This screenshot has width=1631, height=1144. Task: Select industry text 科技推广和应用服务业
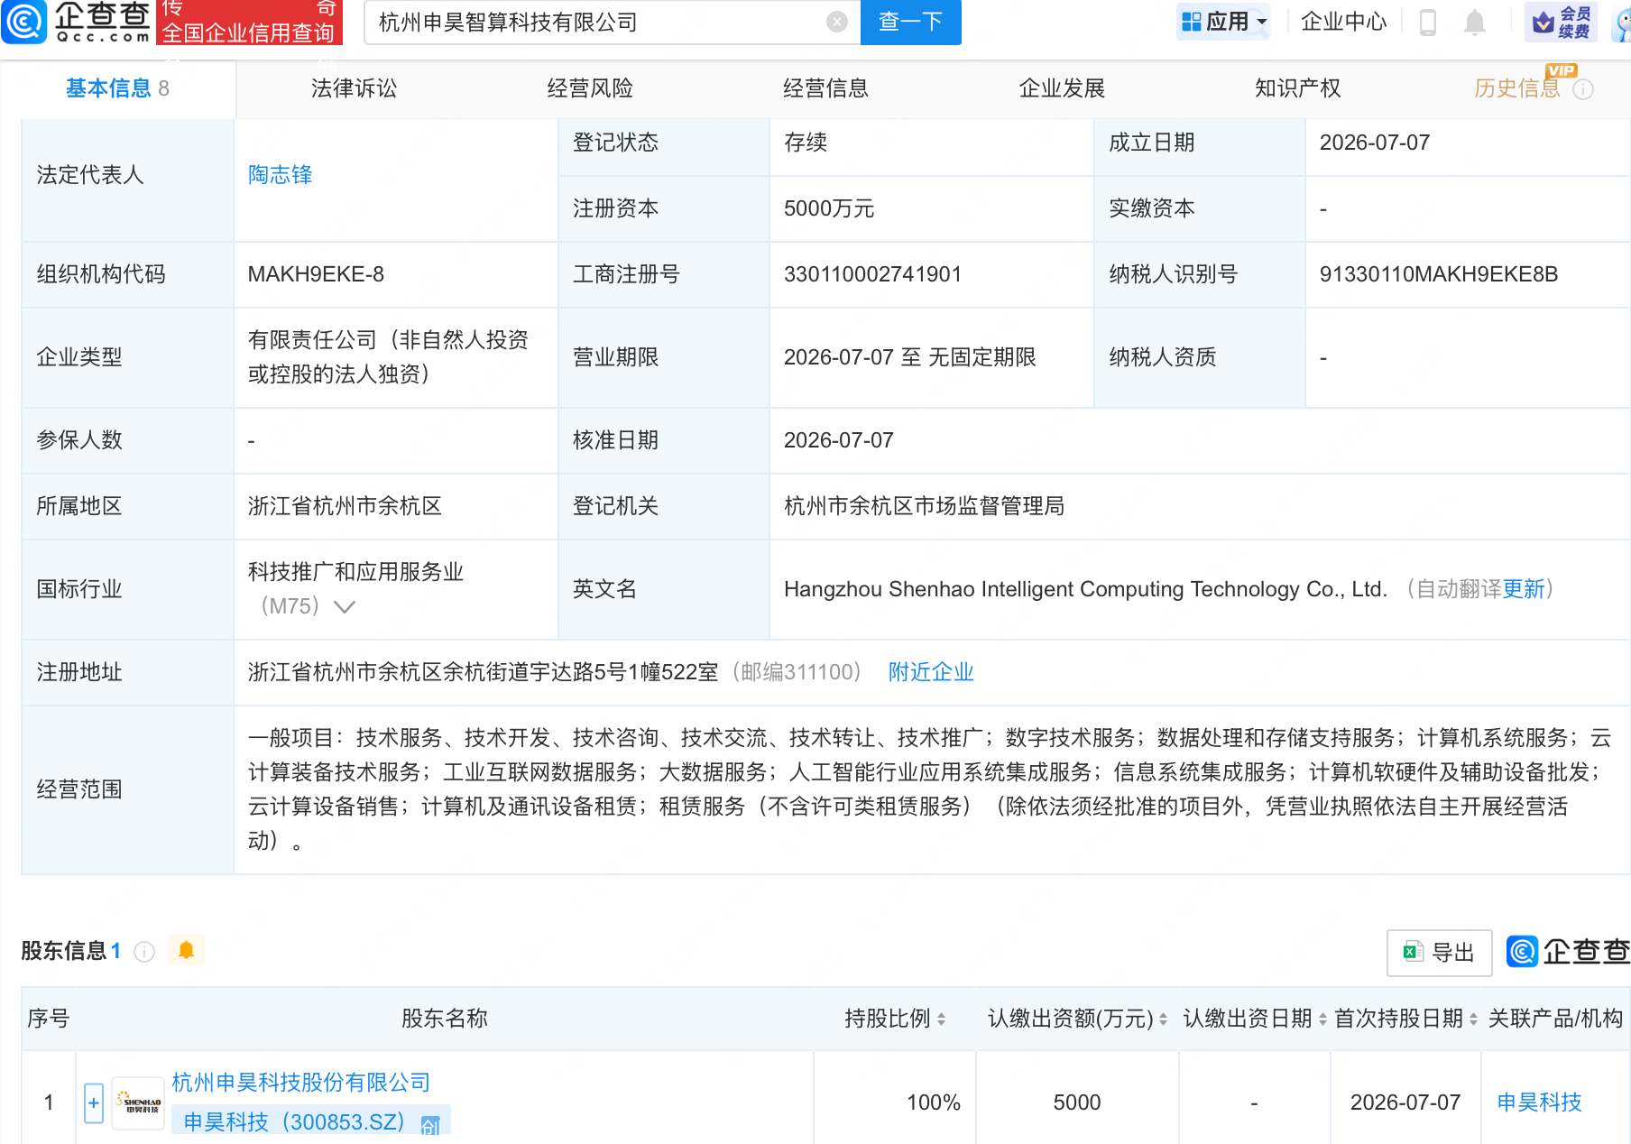[x=355, y=572]
